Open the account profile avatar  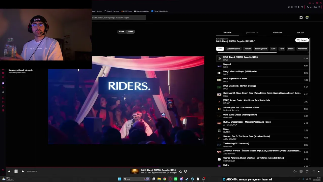pyautogui.click(x=307, y=18)
